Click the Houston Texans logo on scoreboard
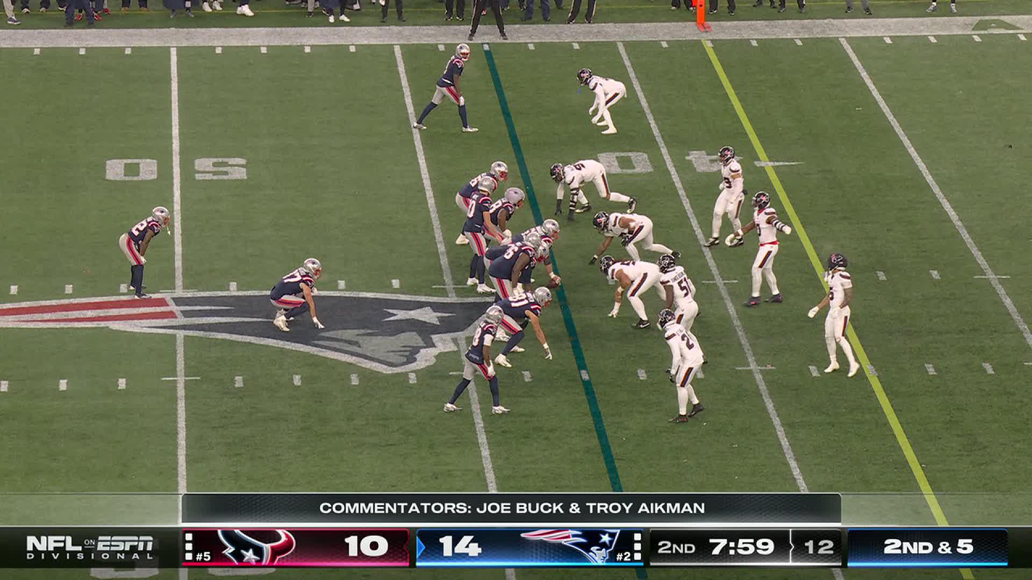The width and height of the screenshot is (1032, 580). click(257, 547)
